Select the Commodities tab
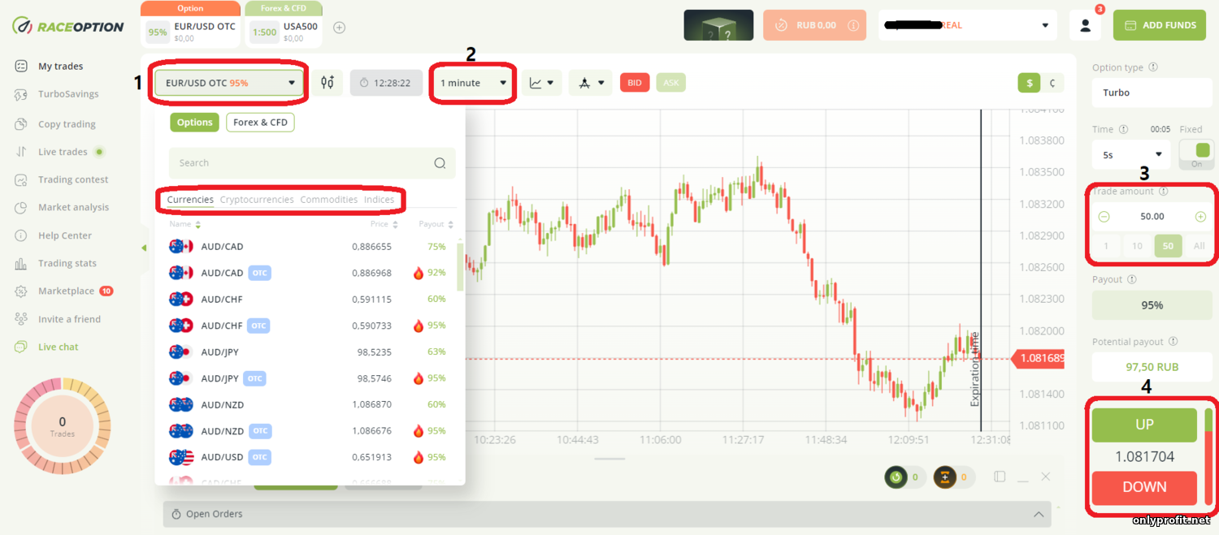 tap(328, 200)
